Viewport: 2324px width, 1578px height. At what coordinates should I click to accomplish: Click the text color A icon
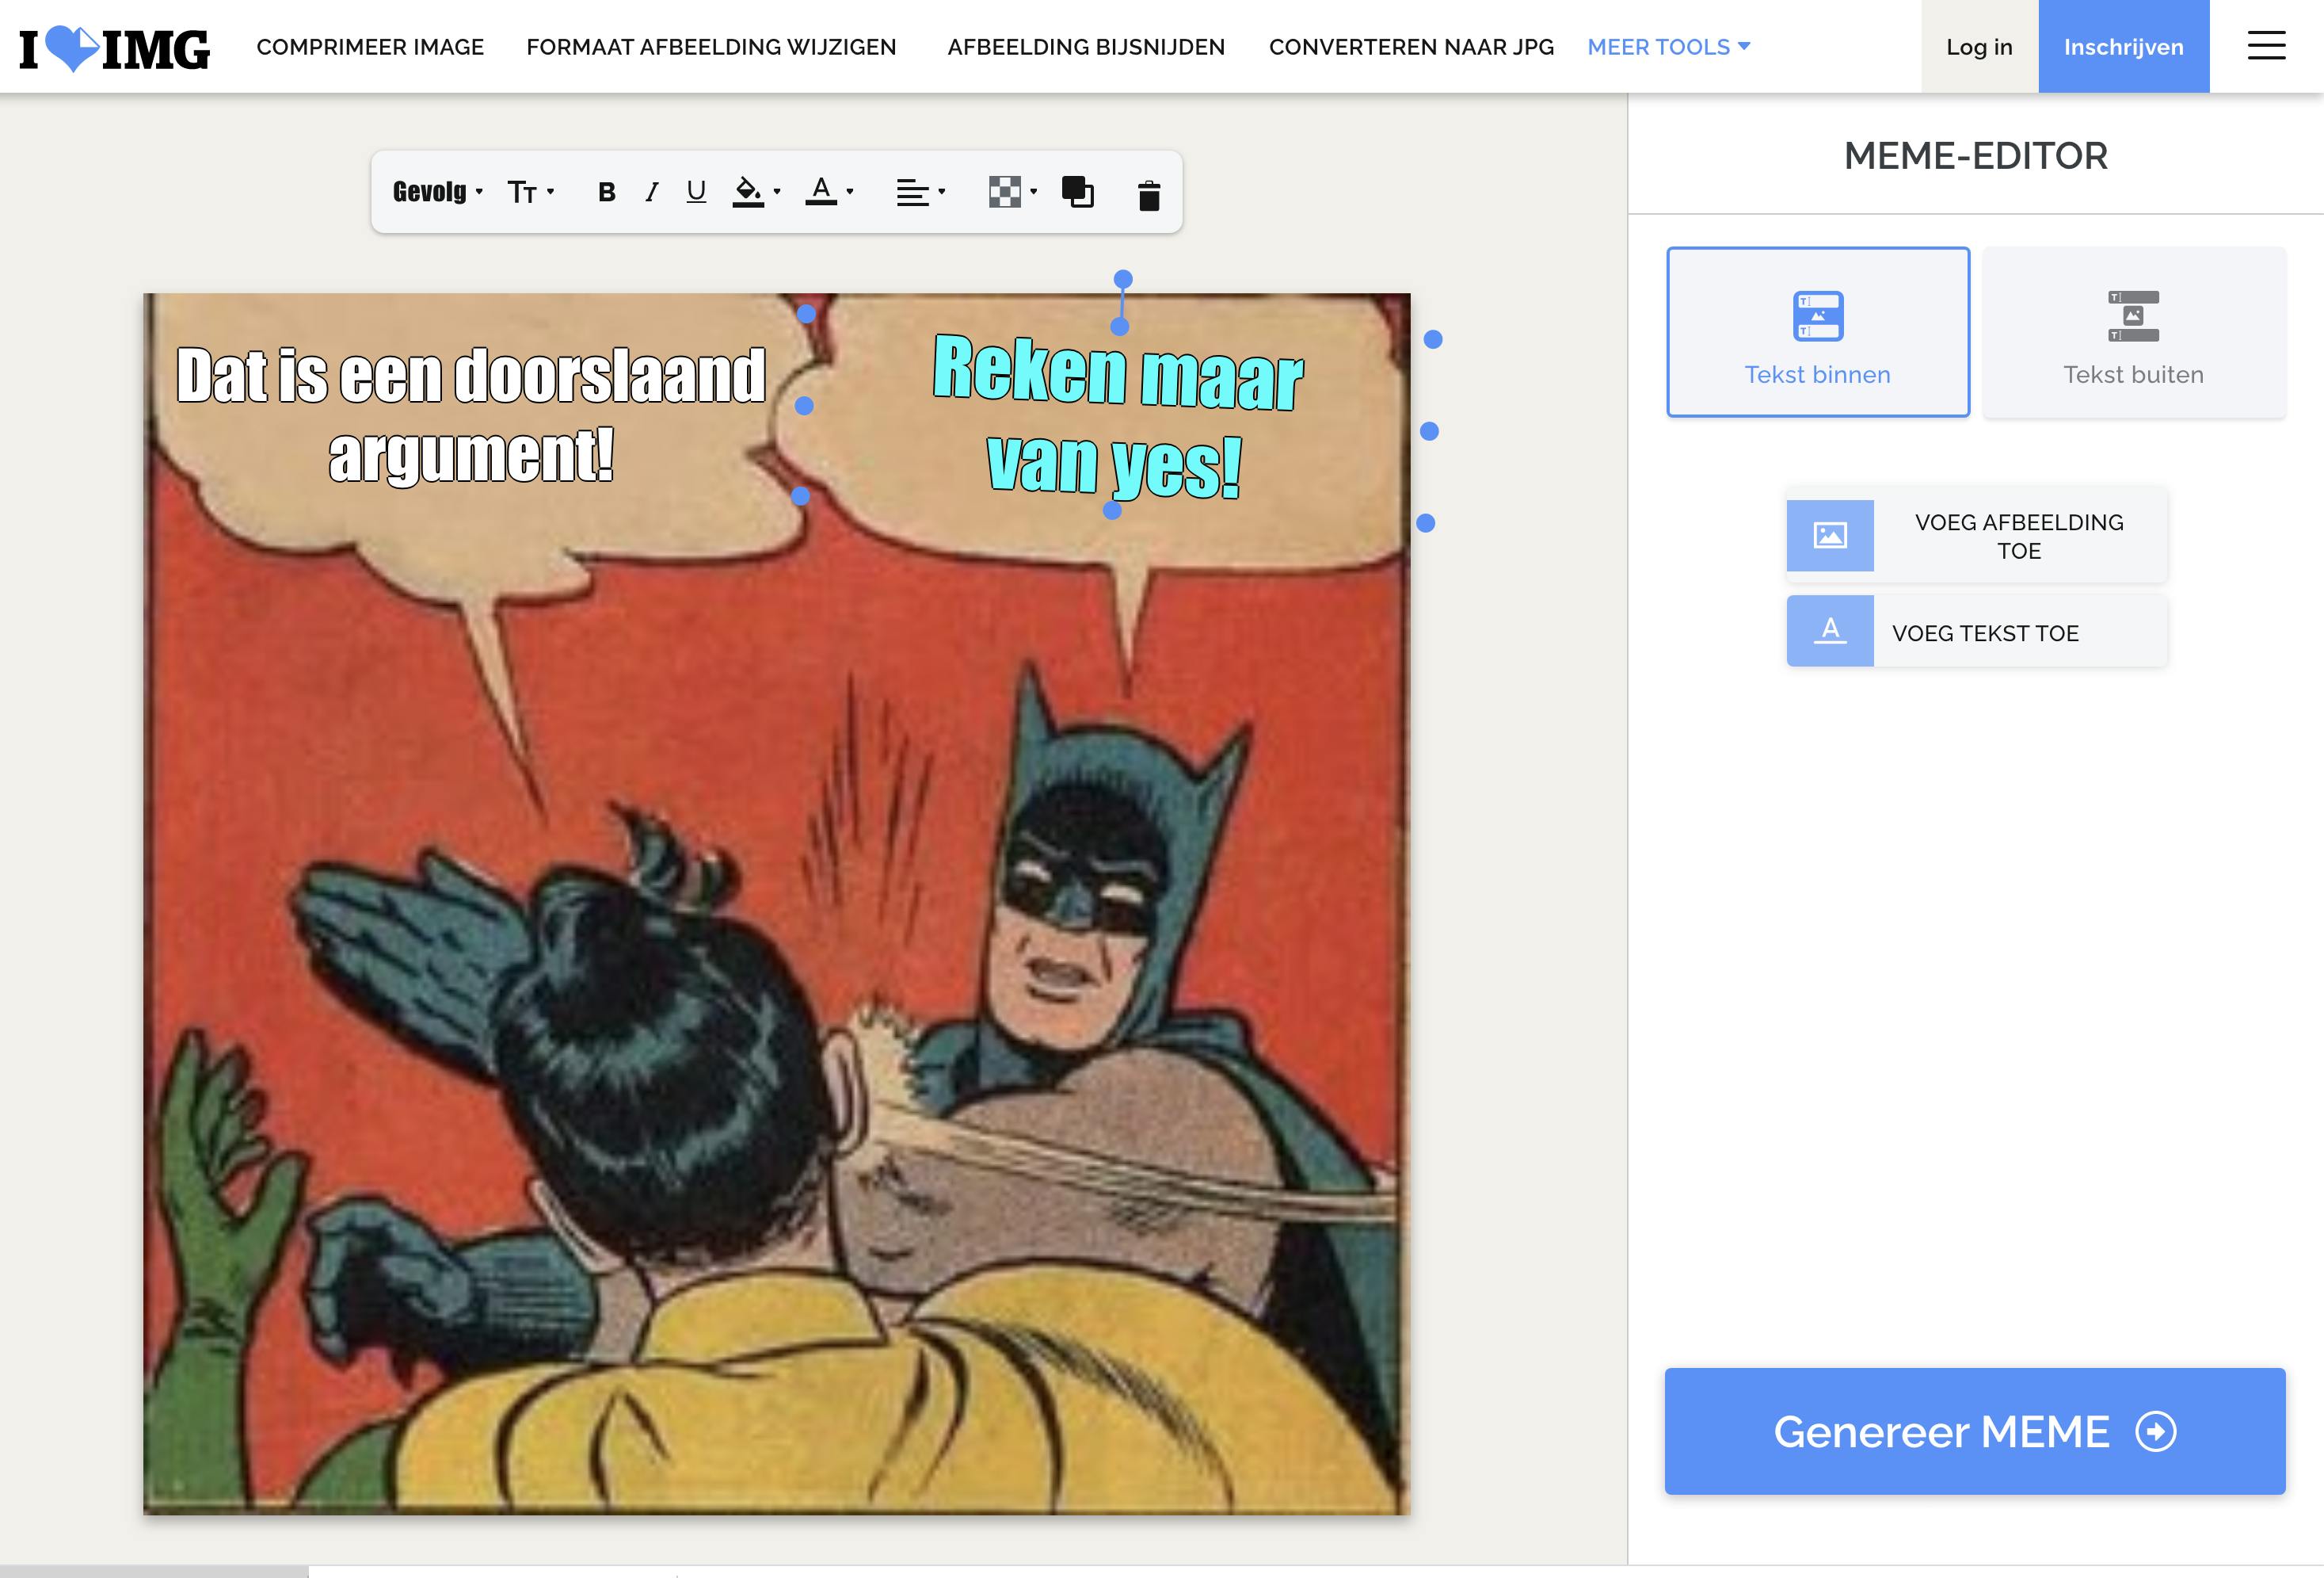point(822,190)
